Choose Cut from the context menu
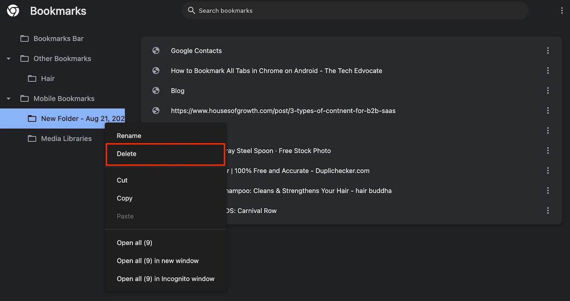The width and height of the screenshot is (570, 301). pyautogui.click(x=122, y=180)
